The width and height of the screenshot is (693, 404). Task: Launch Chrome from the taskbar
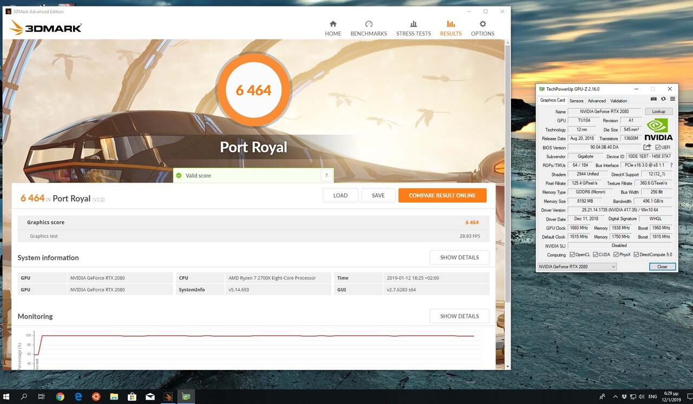(60, 396)
